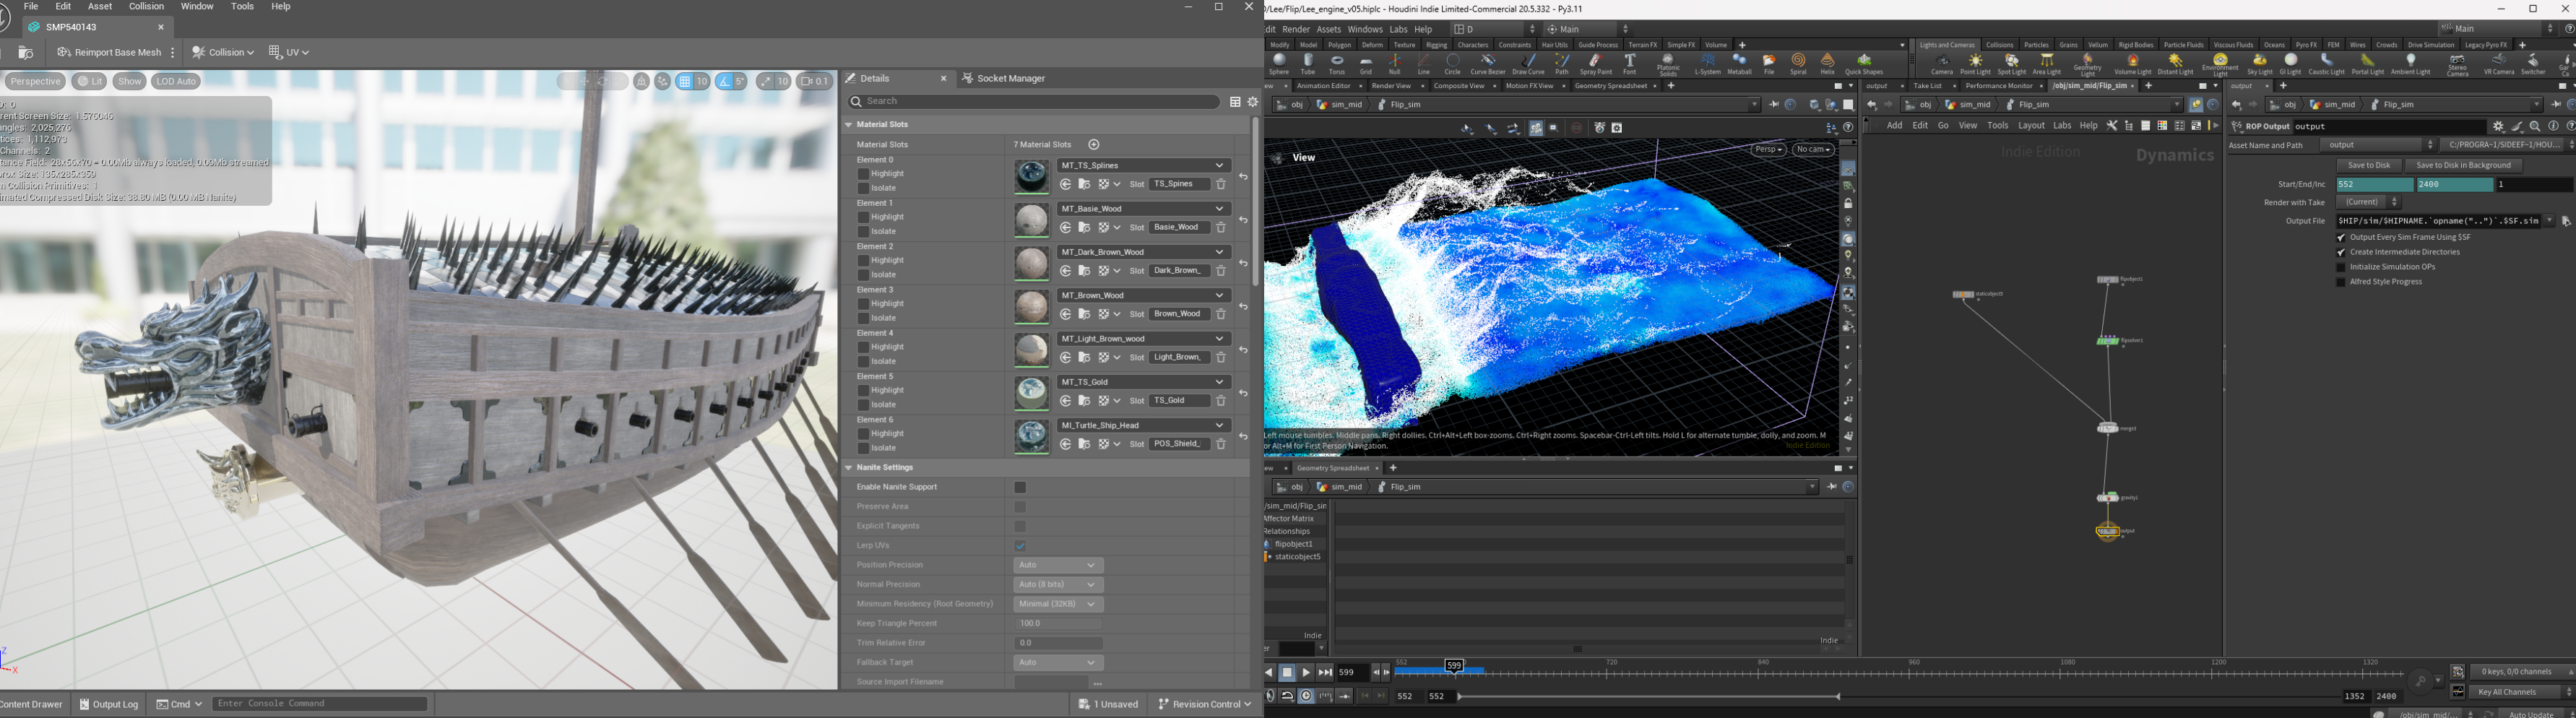Screen dimensions: 2576x718
Task: Click the Spray Paint shelf tool
Action: click(1595, 64)
